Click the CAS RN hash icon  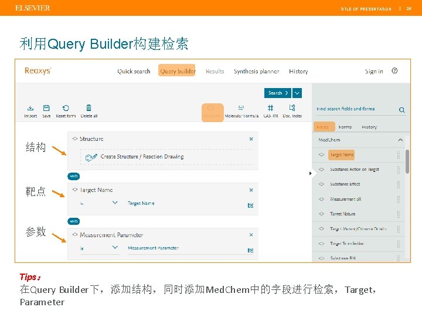(x=270, y=108)
